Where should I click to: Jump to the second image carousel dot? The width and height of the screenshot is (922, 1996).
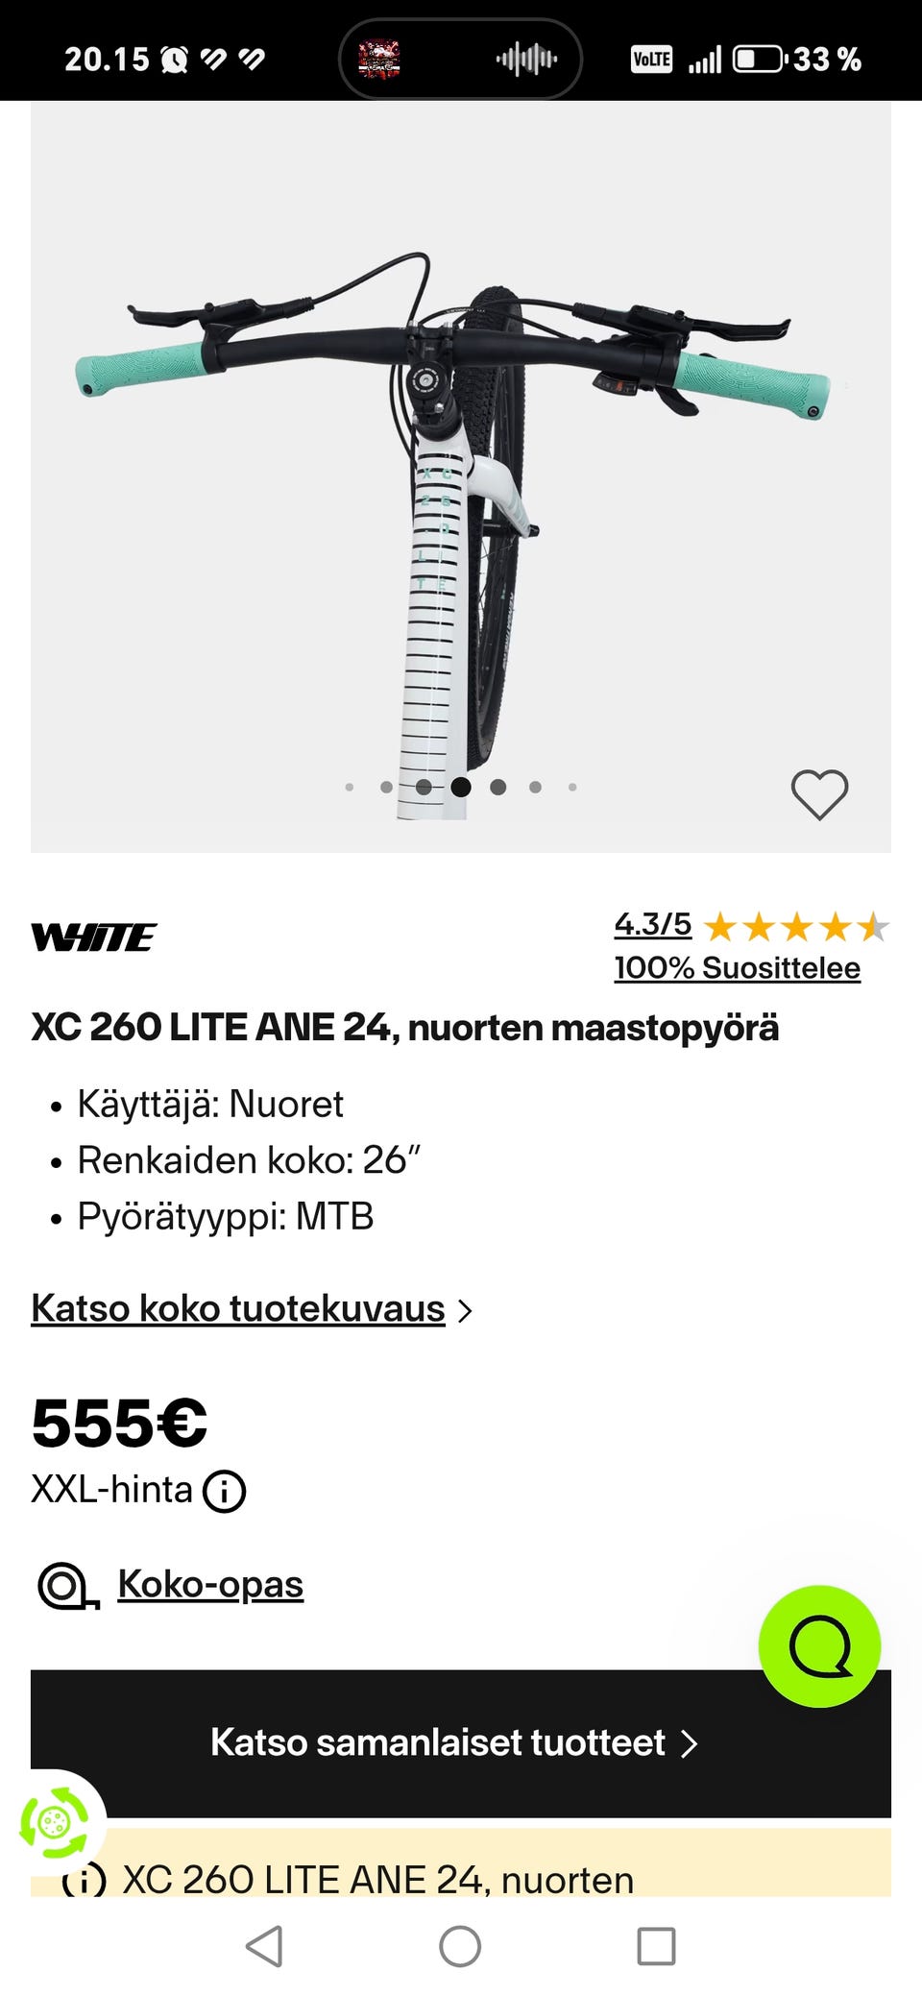tap(386, 787)
